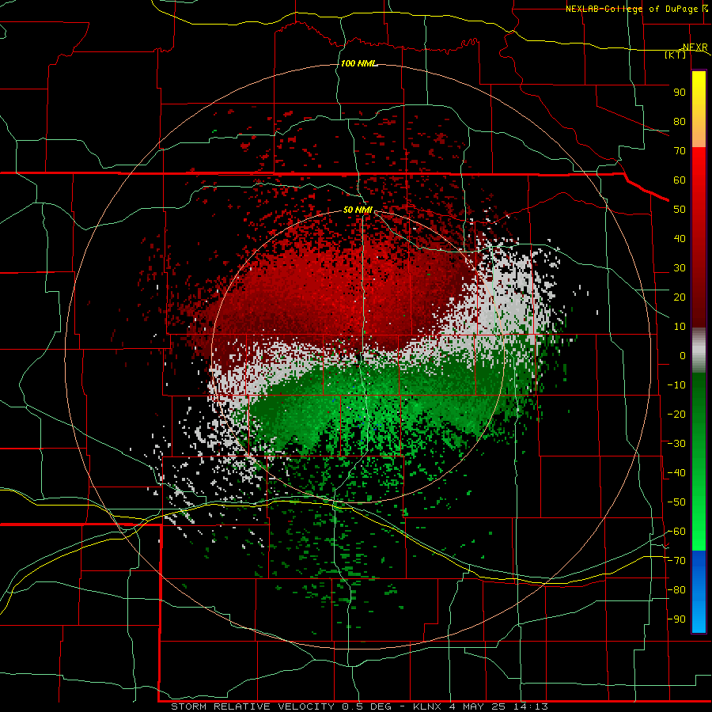This screenshot has height=712, width=712.
Task: Click the -30 value on the velocity scale
Action: (x=676, y=444)
